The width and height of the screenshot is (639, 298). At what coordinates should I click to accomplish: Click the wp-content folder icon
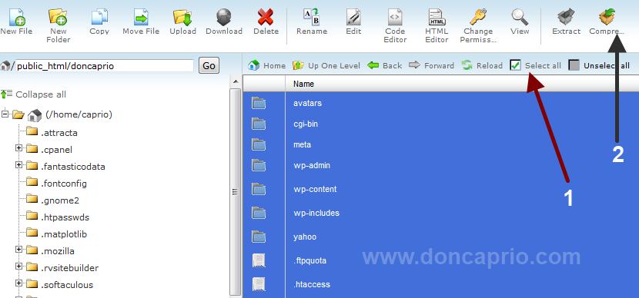(259, 189)
